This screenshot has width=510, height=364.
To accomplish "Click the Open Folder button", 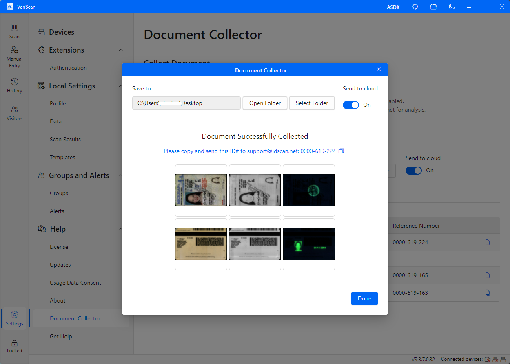I will [265, 103].
